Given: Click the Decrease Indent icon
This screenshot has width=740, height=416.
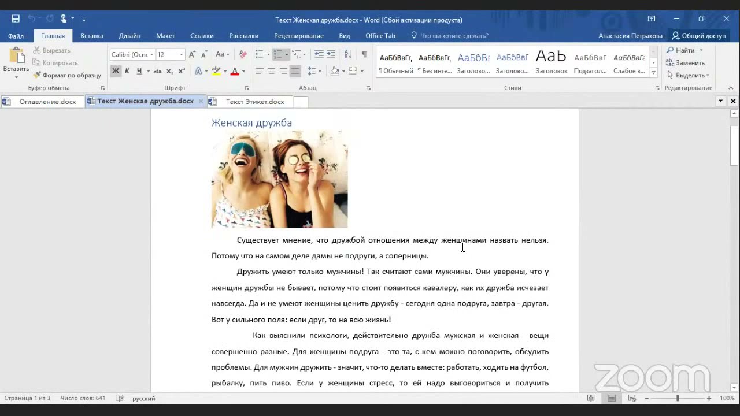Looking at the screenshot, I should (319, 54).
